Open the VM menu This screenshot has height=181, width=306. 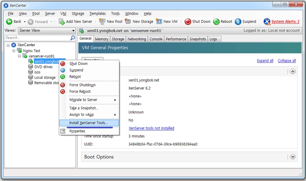click(x=63, y=14)
